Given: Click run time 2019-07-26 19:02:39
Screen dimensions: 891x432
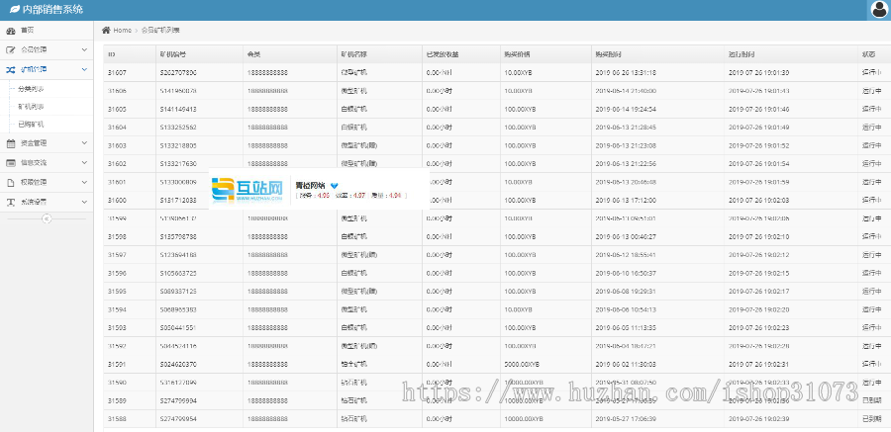Looking at the screenshot, I should coord(759,418).
